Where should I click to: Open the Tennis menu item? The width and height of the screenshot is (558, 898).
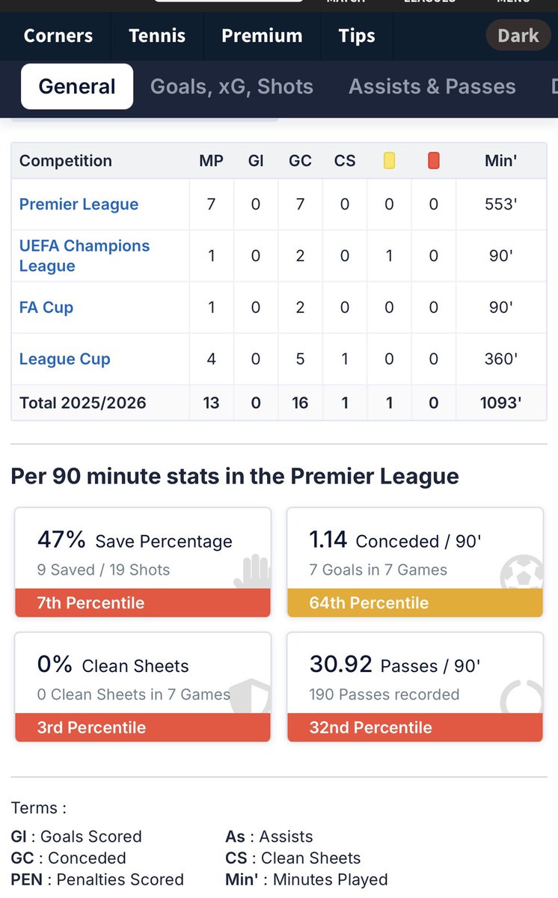(x=157, y=35)
